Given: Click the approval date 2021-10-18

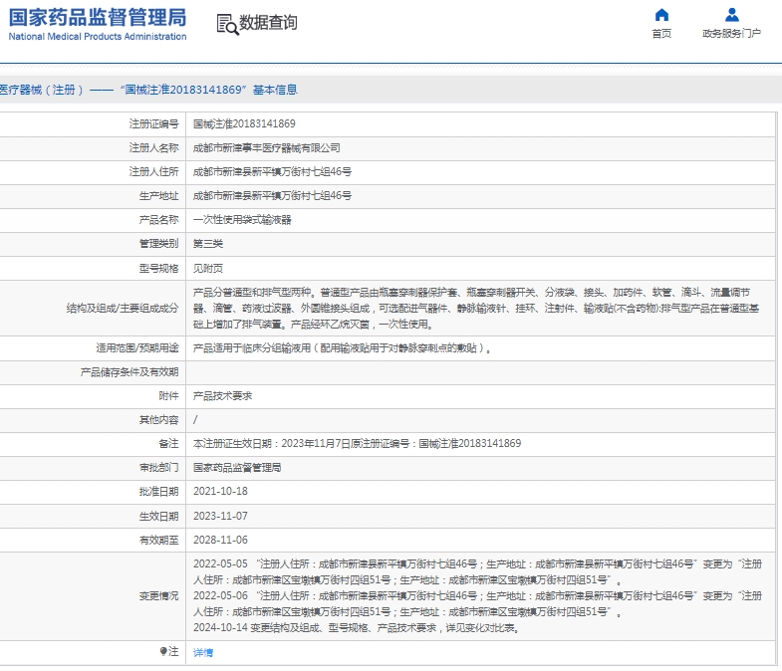Looking at the screenshot, I should [x=220, y=491].
